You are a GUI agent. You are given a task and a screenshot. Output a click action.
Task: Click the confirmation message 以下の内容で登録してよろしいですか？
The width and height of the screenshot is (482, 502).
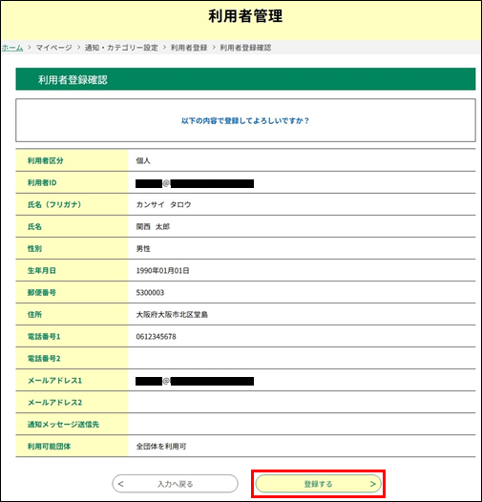tap(245, 120)
